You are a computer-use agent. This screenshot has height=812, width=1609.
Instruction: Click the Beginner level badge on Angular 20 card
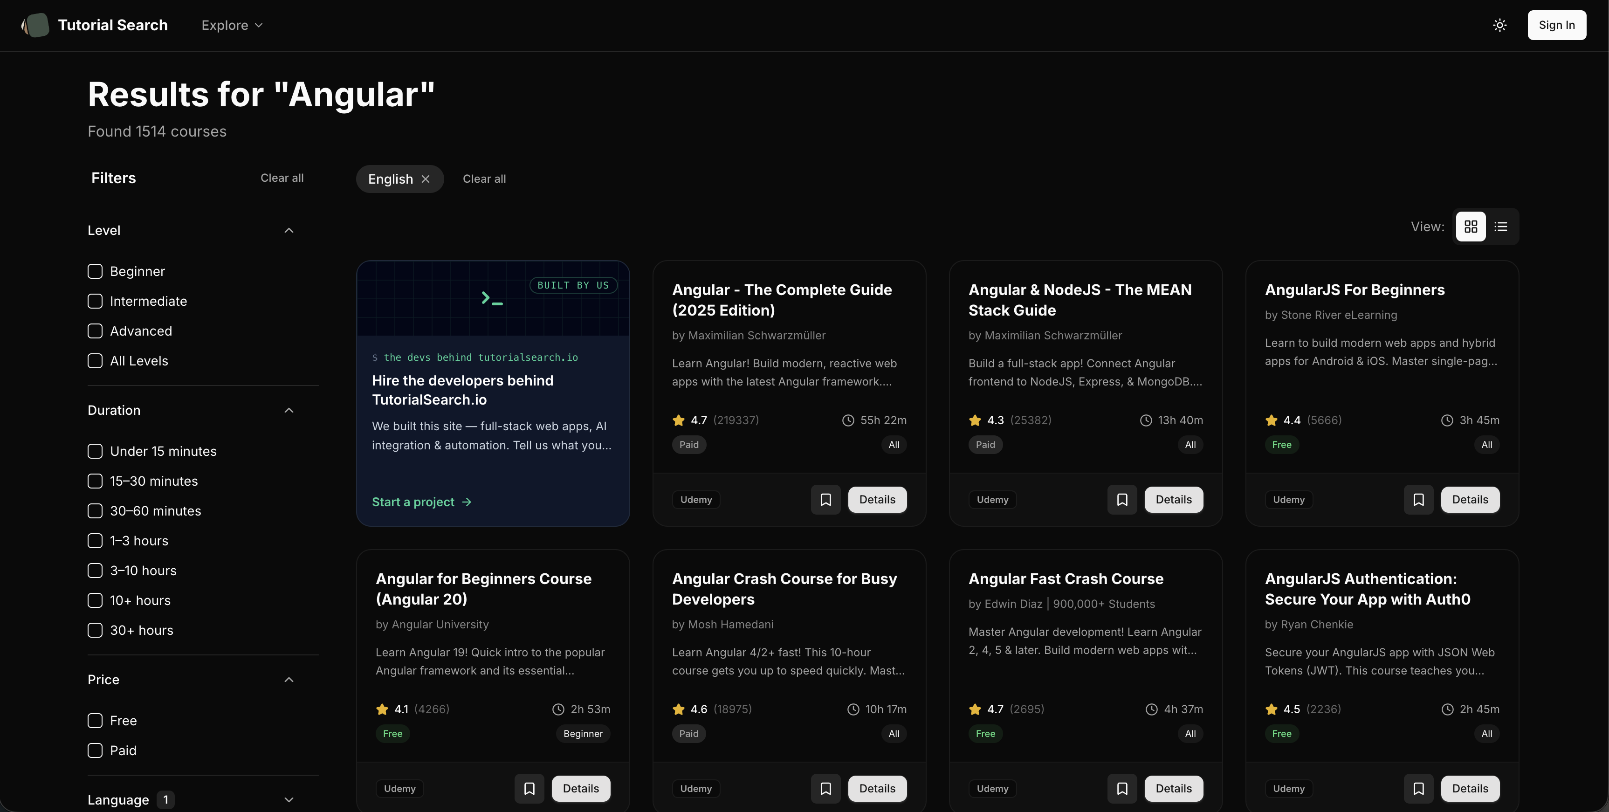(583, 734)
